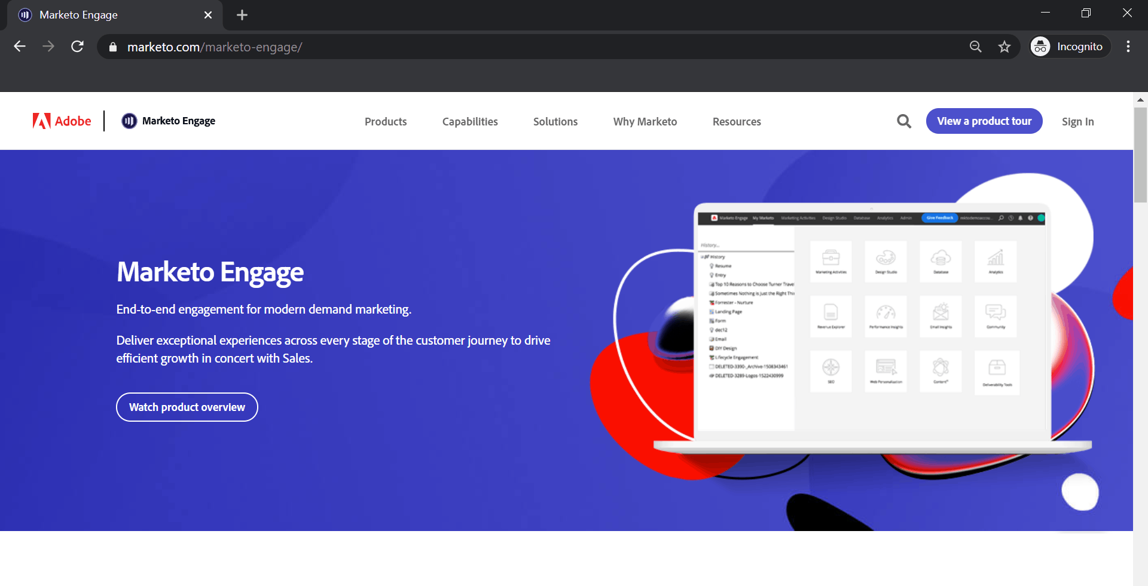Select the Email Insights envelope tile
Image resolution: width=1148 pixels, height=586 pixels.
click(x=941, y=315)
